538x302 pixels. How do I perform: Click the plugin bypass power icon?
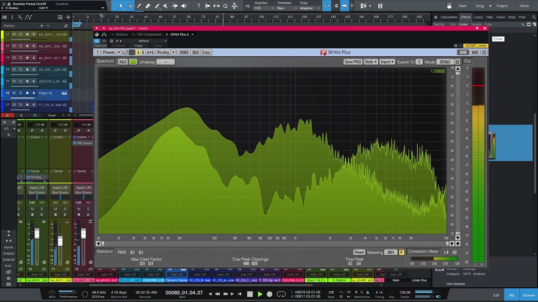[x=97, y=41]
